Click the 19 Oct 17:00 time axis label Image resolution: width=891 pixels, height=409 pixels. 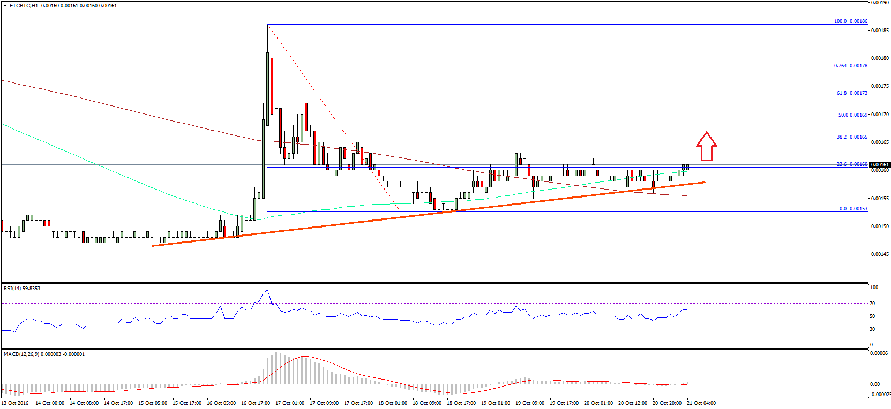point(564,403)
